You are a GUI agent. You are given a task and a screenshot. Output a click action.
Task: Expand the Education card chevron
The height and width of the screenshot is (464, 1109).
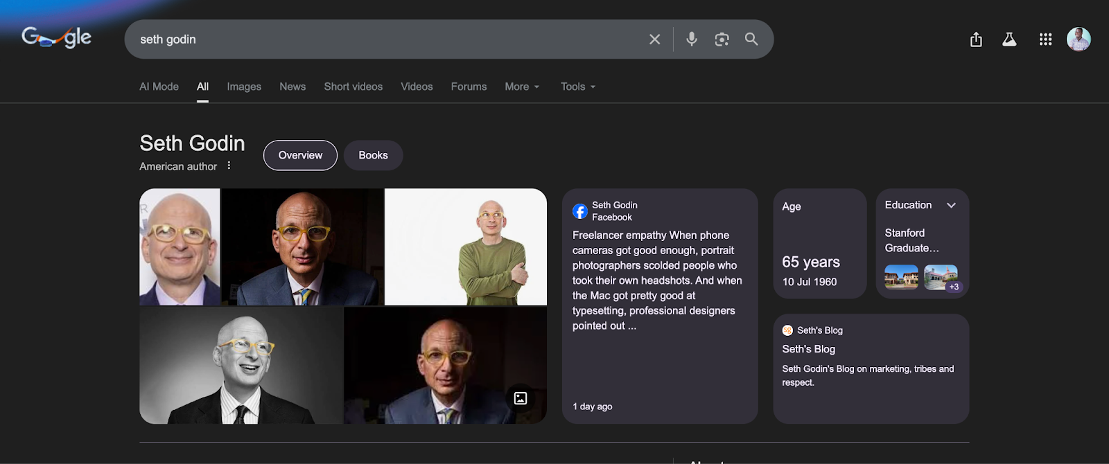[951, 205]
